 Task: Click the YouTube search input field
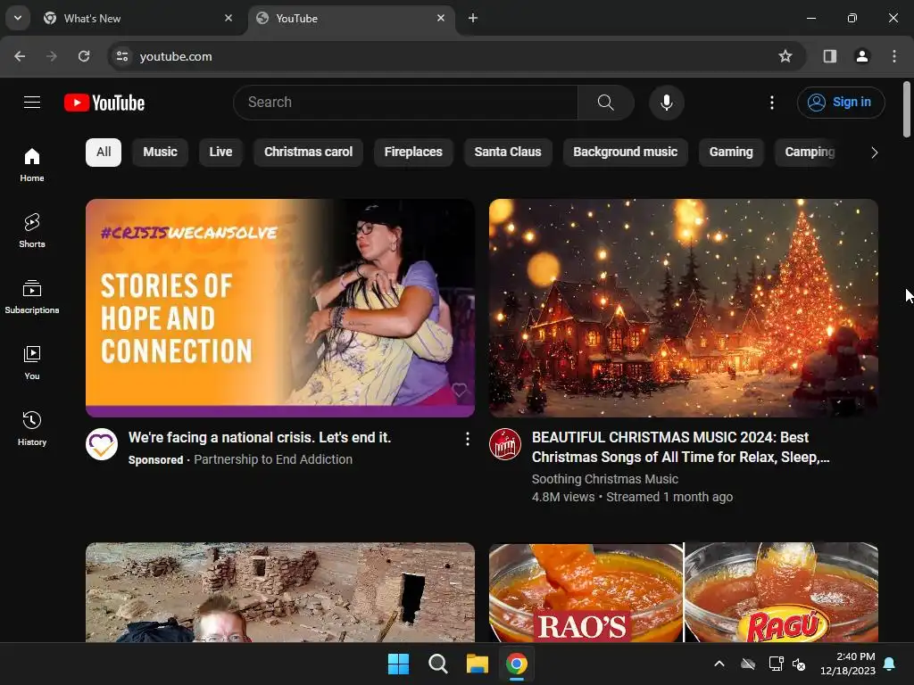[x=406, y=103]
